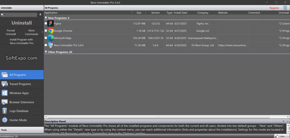
Task: Click the horizontal scrollbar thumb
Action: [x=158, y=117]
